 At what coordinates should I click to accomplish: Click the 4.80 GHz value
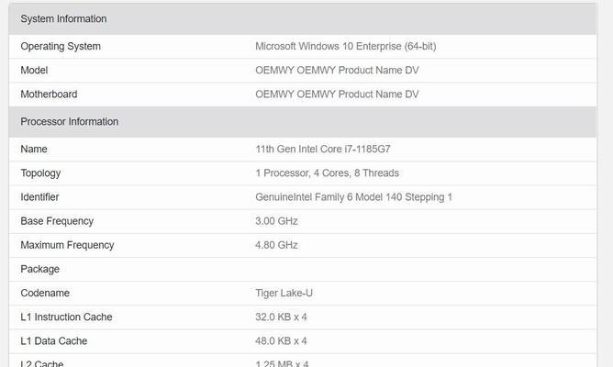coord(276,245)
